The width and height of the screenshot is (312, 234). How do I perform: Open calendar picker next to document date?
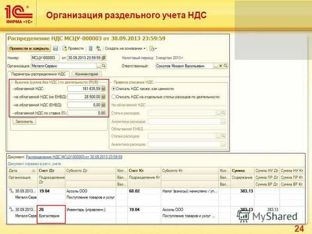[x=104, y=58]
